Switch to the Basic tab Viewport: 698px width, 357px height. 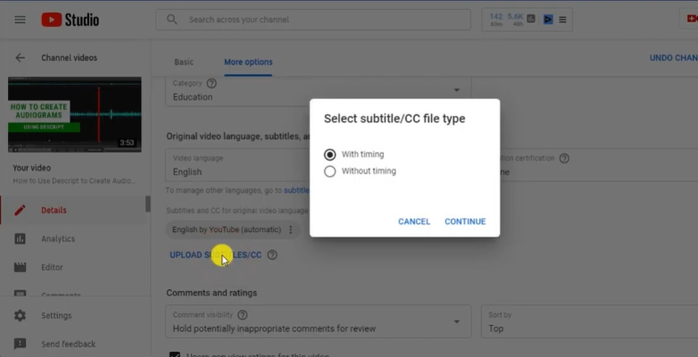[184, 62]
